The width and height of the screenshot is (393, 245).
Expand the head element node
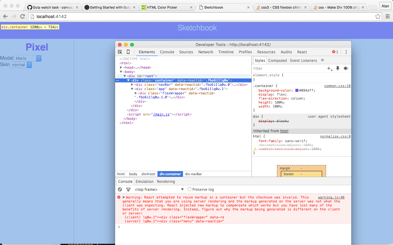[121, 67]
